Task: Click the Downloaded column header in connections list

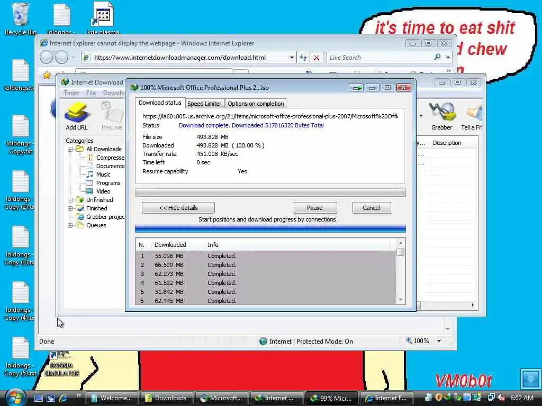Action: (x=170, y=245)
